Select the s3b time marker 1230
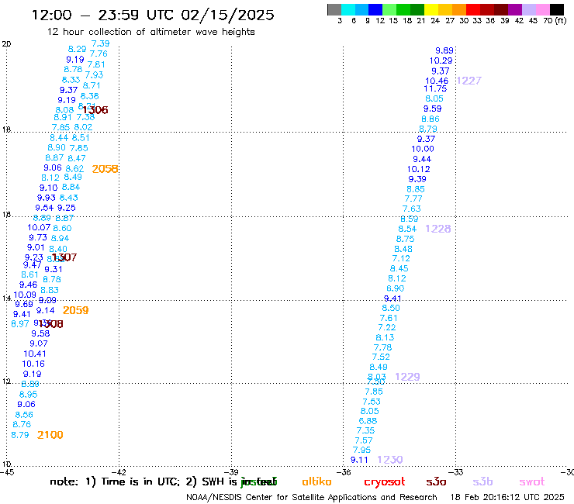Viewport: 574px width, 504px height. click(390, 460)
